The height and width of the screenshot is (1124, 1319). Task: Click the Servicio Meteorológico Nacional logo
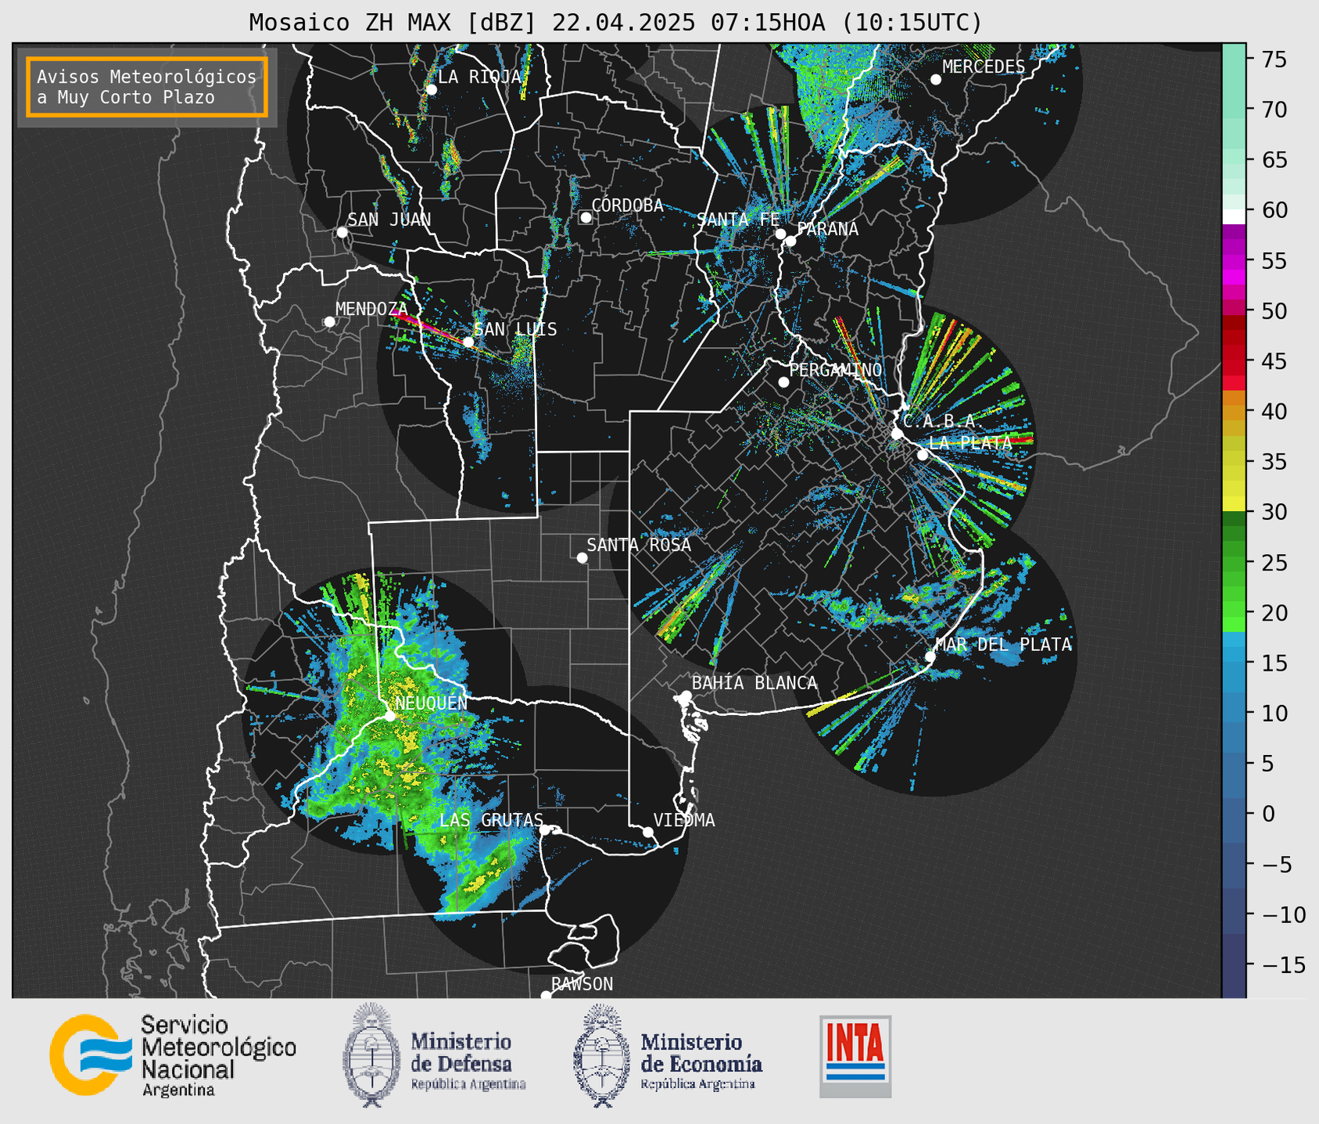[173, 1055]
